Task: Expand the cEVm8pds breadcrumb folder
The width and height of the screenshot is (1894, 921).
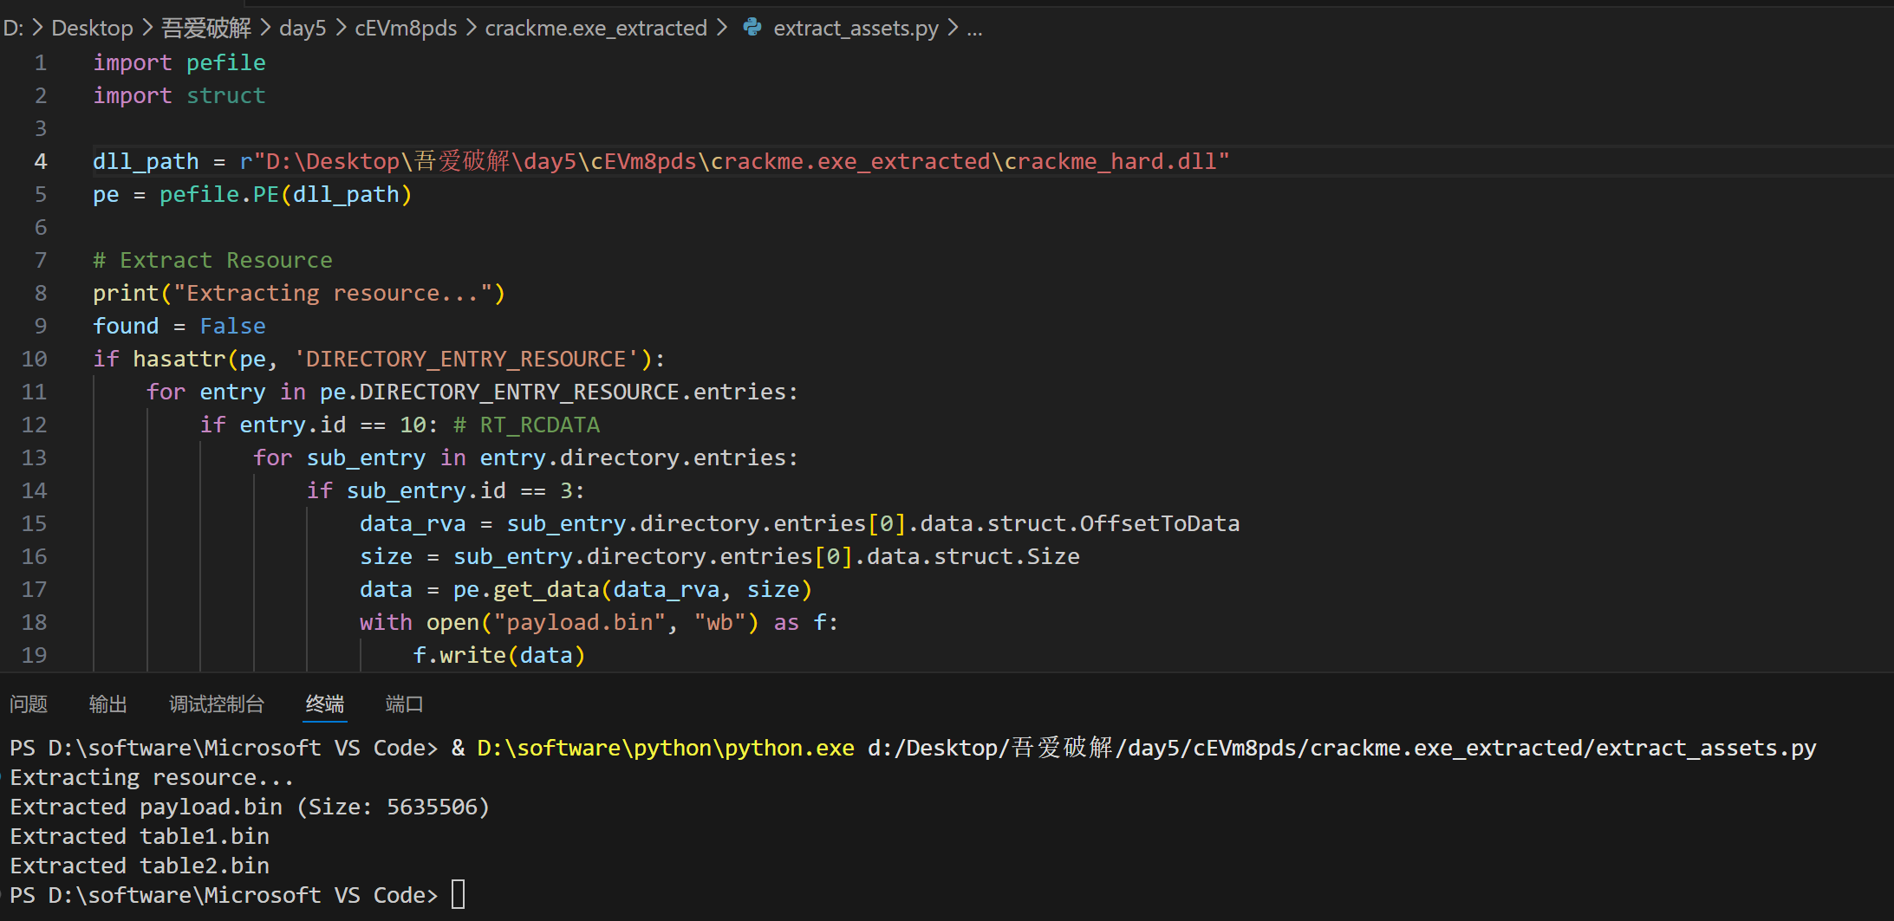Action: tap(406, 29)
